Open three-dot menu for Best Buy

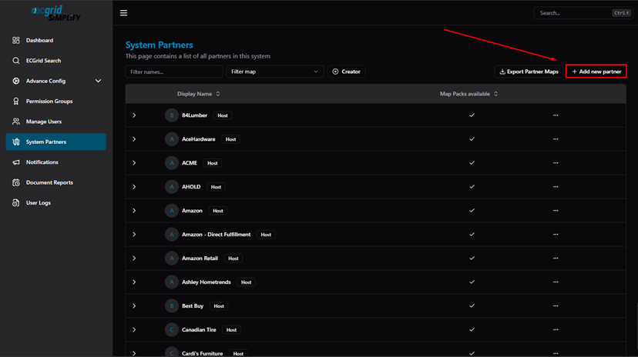[556, 305]
